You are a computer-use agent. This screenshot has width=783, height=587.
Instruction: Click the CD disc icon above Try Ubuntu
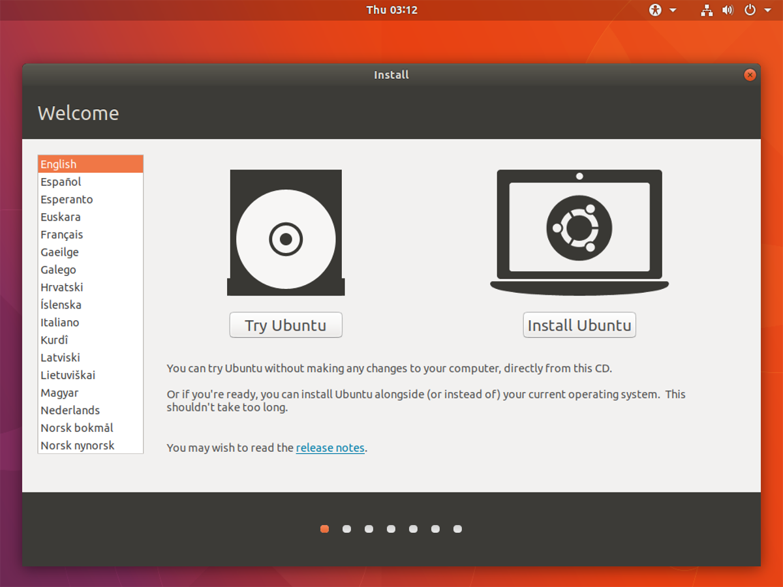click(x=285, y=233)
